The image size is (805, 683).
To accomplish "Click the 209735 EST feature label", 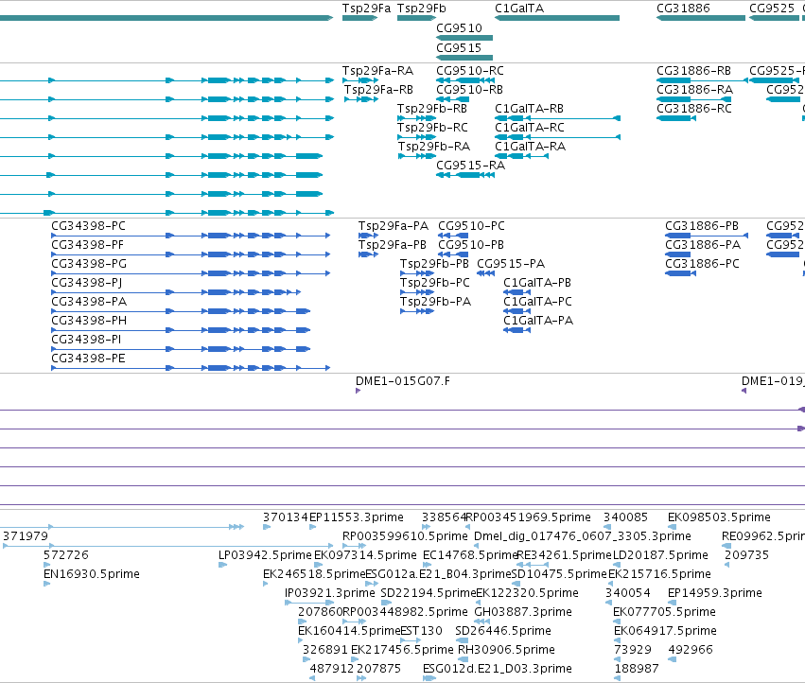I will point(747,555).
